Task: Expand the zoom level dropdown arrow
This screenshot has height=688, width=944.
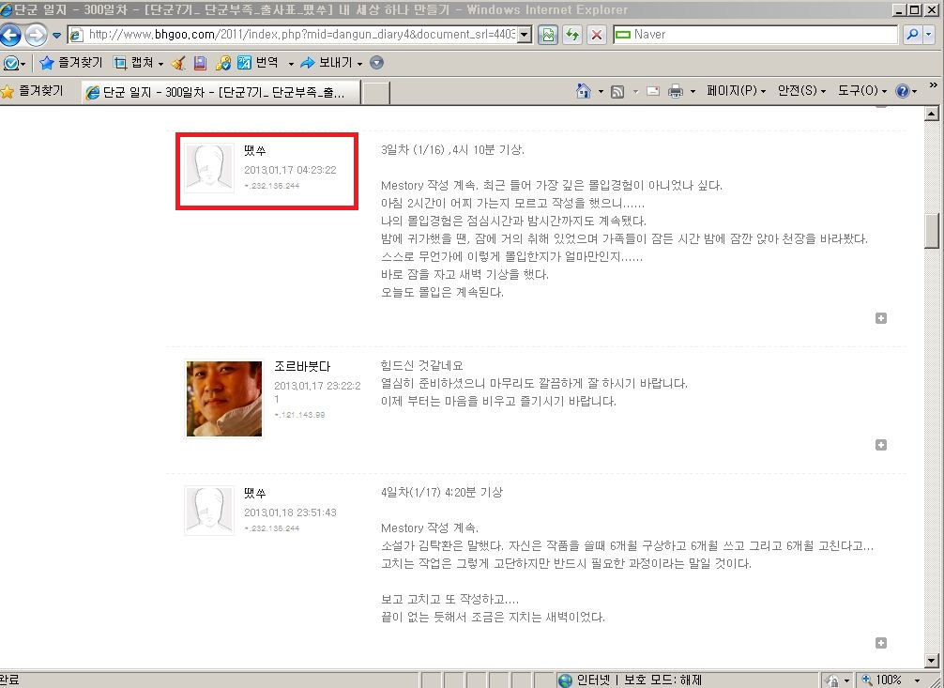Action: point(917,680)
